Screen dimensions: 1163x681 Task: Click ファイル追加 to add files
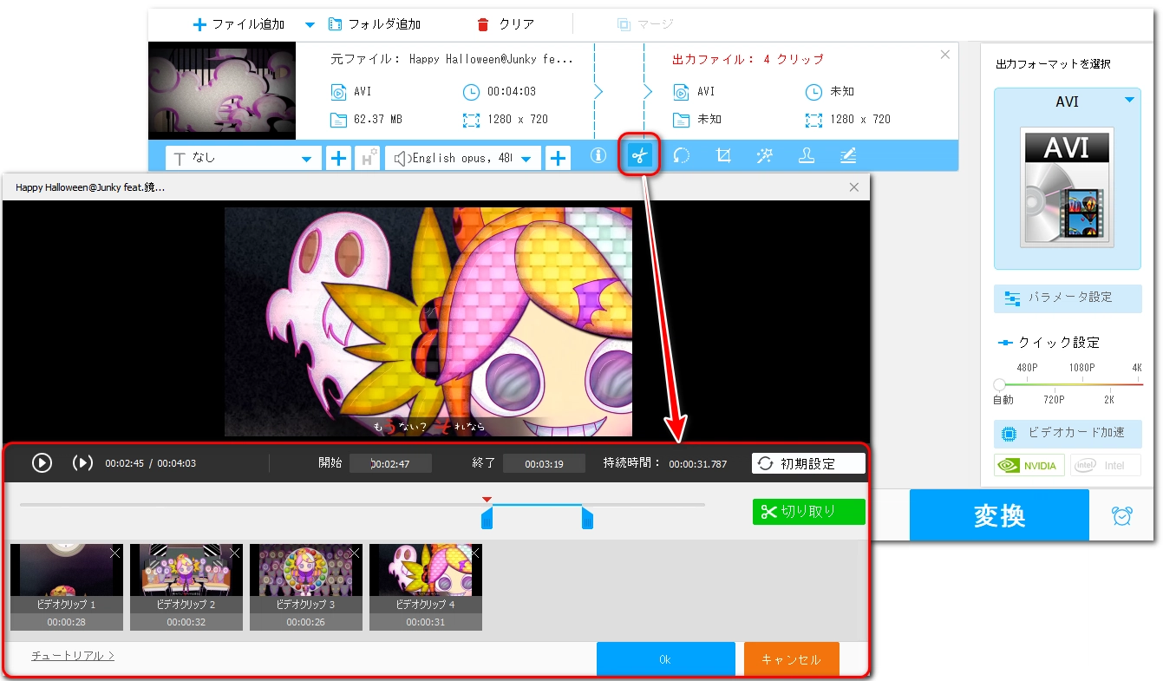(239, 23)
